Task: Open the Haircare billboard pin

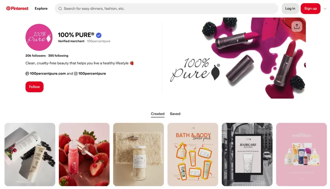Action: [x=247, y=154]
